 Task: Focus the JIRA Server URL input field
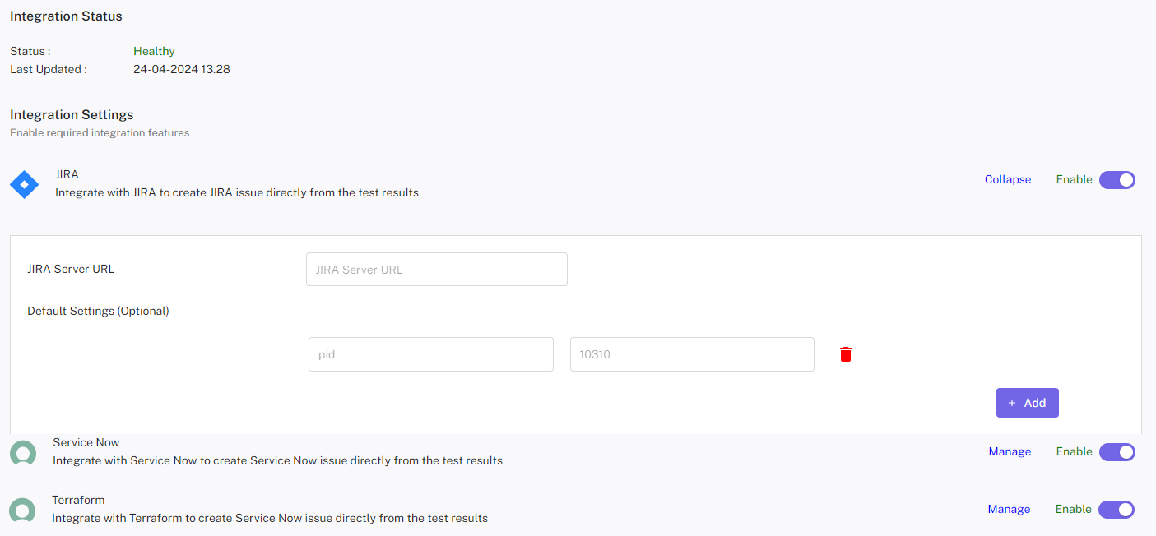pyautogui.click(x=436, y=270)
